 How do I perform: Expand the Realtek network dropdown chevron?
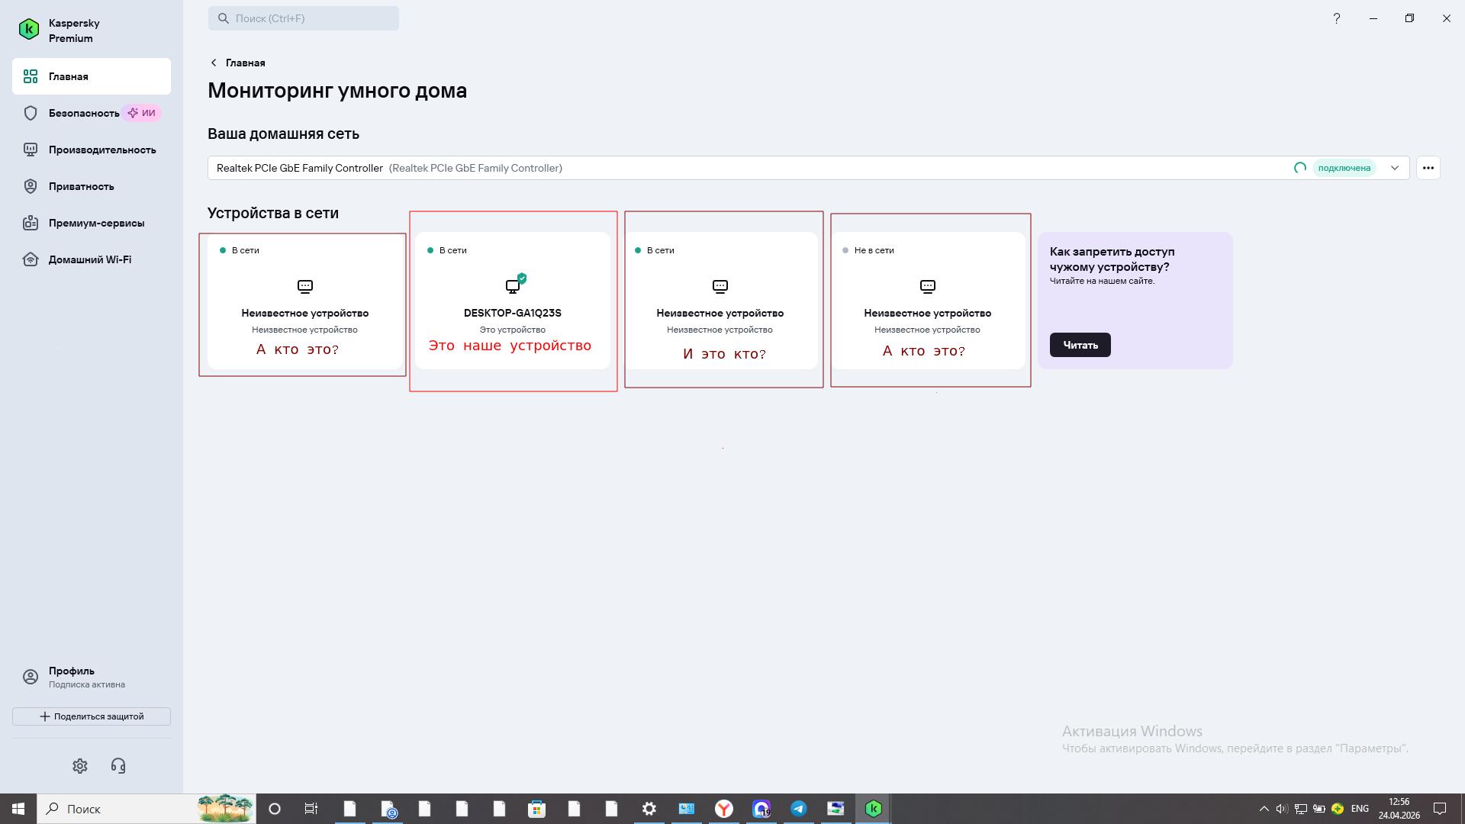pos(1395,168)
